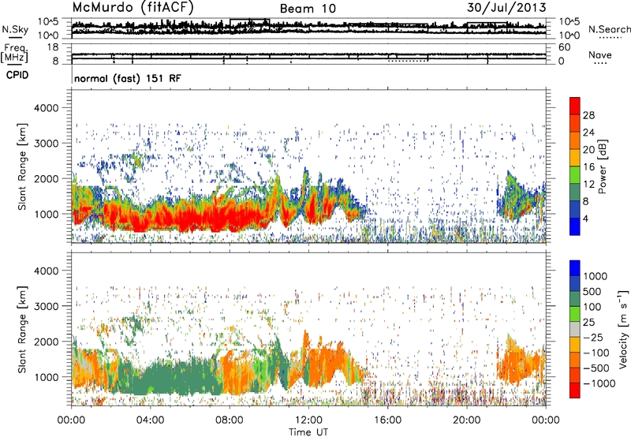Screen dimensions: 631x437
Task: Click the 'McMurdo (fitACF)' title text
Action: 133,8
